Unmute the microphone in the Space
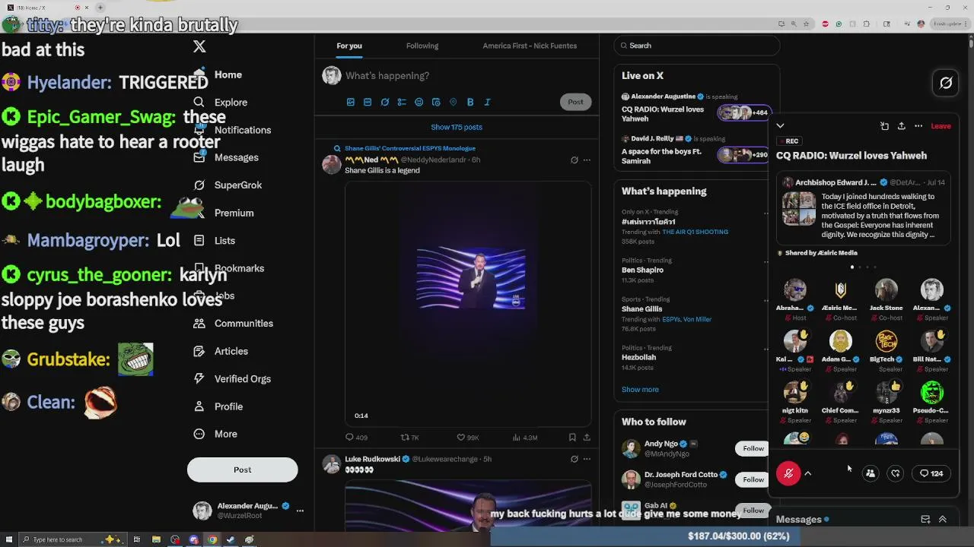This screenshot has width=974, height=547. pos(788,473)
